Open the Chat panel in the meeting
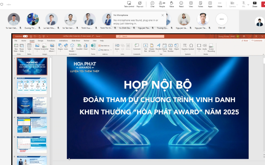The height and width of the screenshot is (165, 265). click(152, 4)
